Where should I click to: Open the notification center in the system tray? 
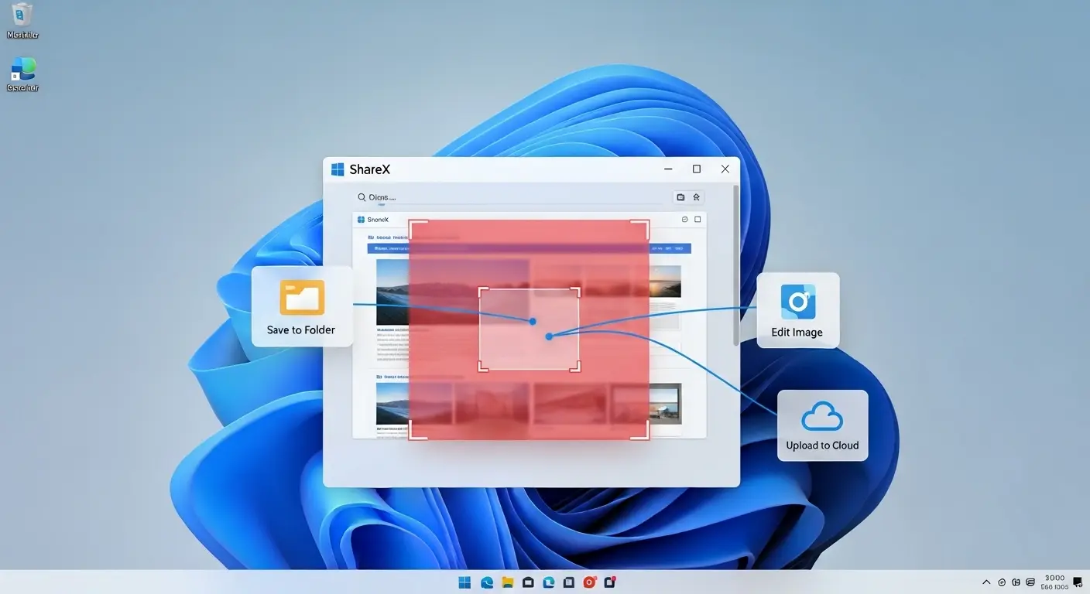1077,581
